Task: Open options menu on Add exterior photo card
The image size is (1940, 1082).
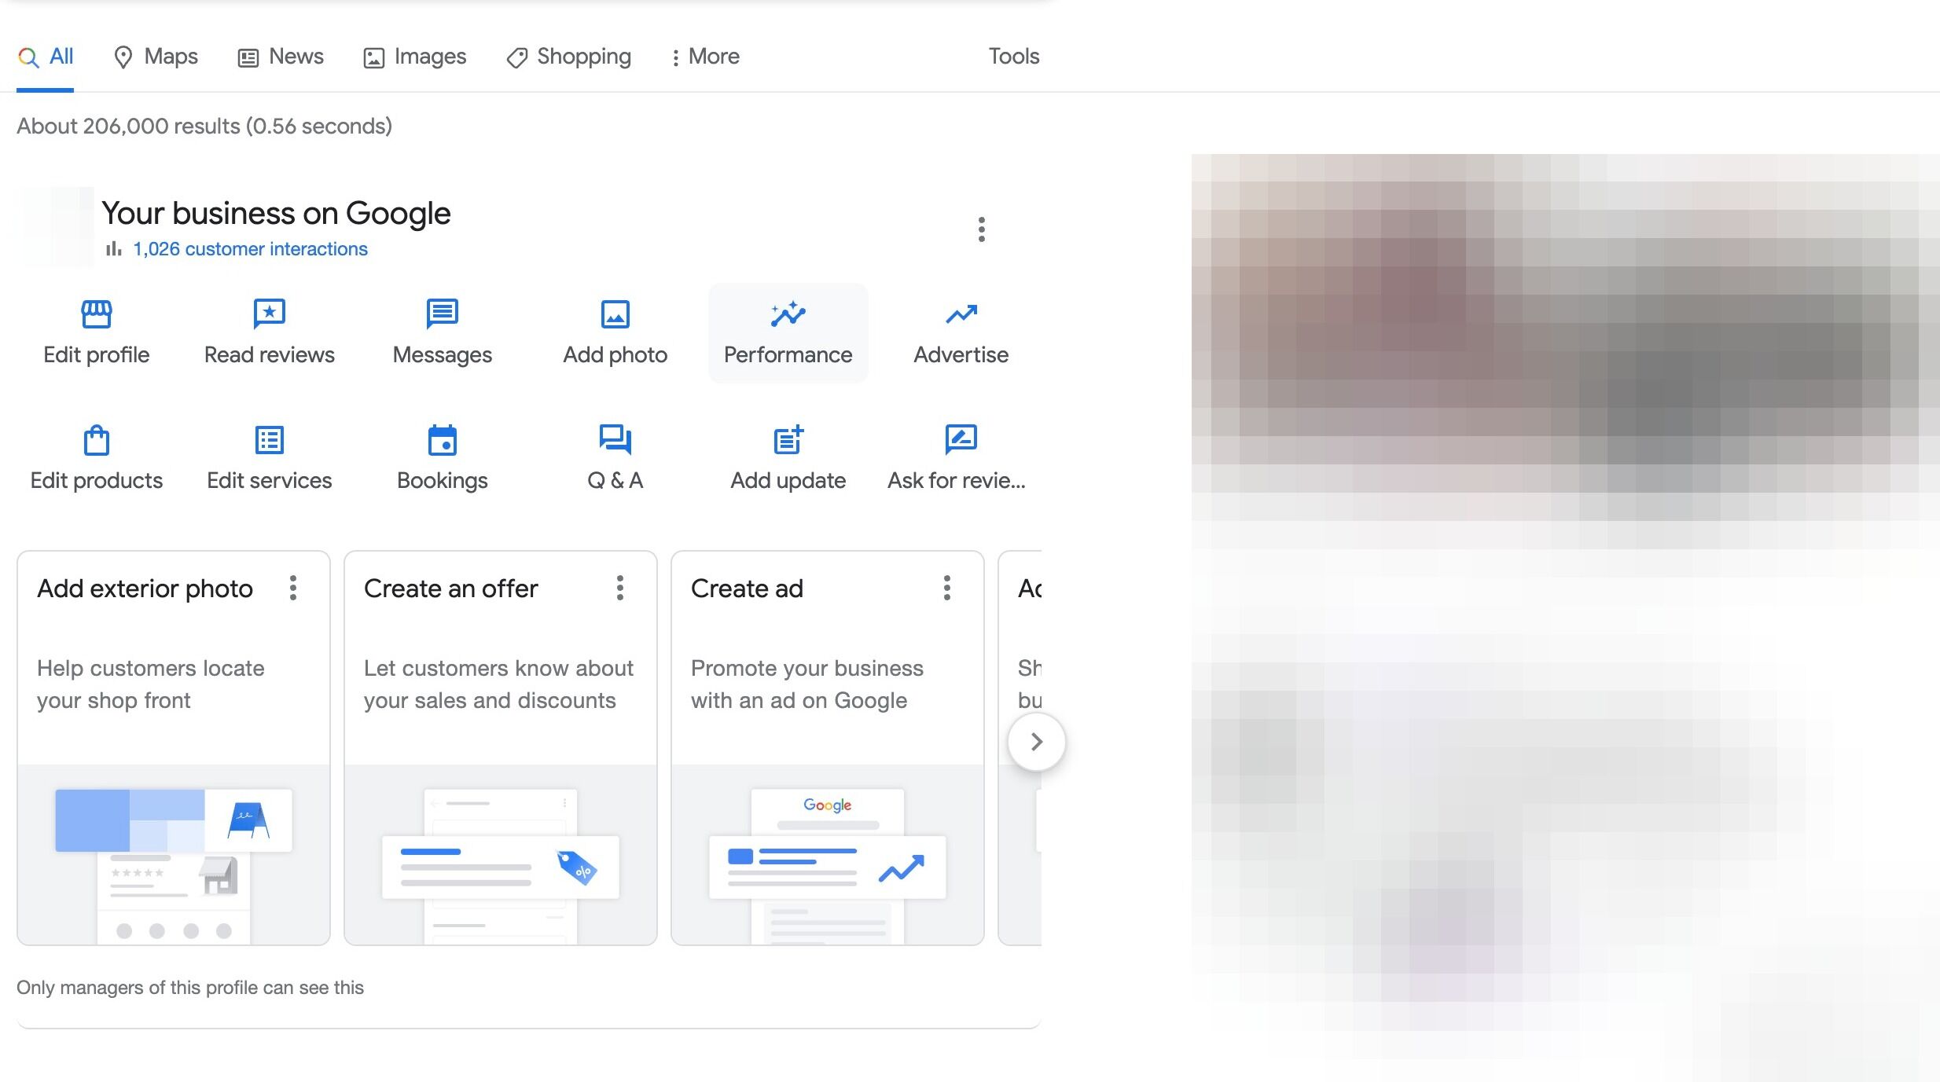Action: 293,588
